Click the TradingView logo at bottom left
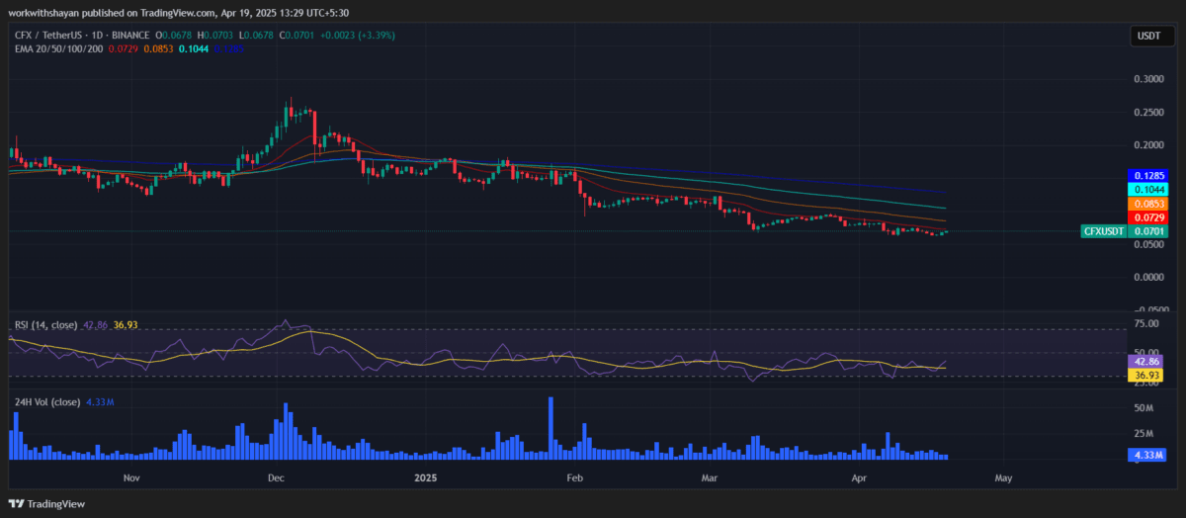1186x518 pixels. coord(47,504)
